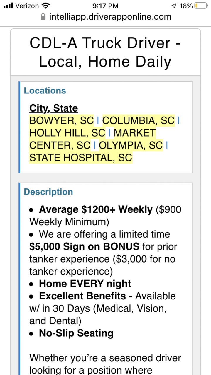Select the HOLLY HILL, SC location
This screenshot has height=375, width=211.
67,133
